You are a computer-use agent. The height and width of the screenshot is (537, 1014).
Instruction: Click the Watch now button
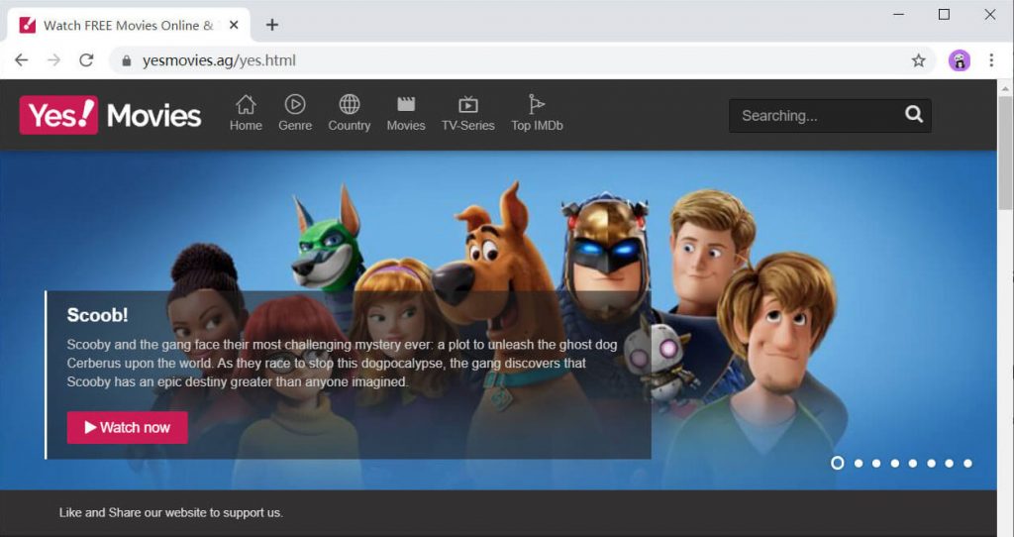pos(128,428)
